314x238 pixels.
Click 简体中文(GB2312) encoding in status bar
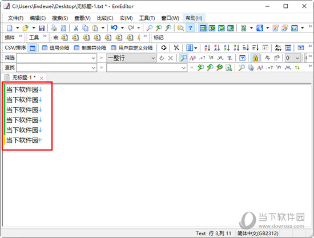tap(258, 233)
